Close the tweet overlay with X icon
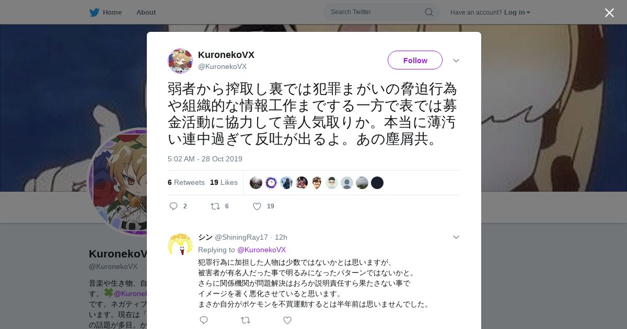Image resolution: width=627 pixels, height=329 pixels. pyautogui.click(x=609, y=13)
